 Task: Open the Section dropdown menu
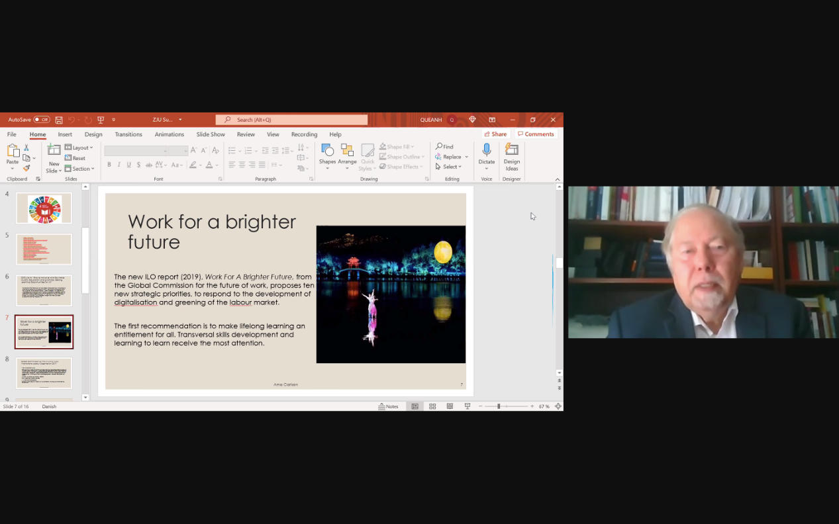click(80, 169)
